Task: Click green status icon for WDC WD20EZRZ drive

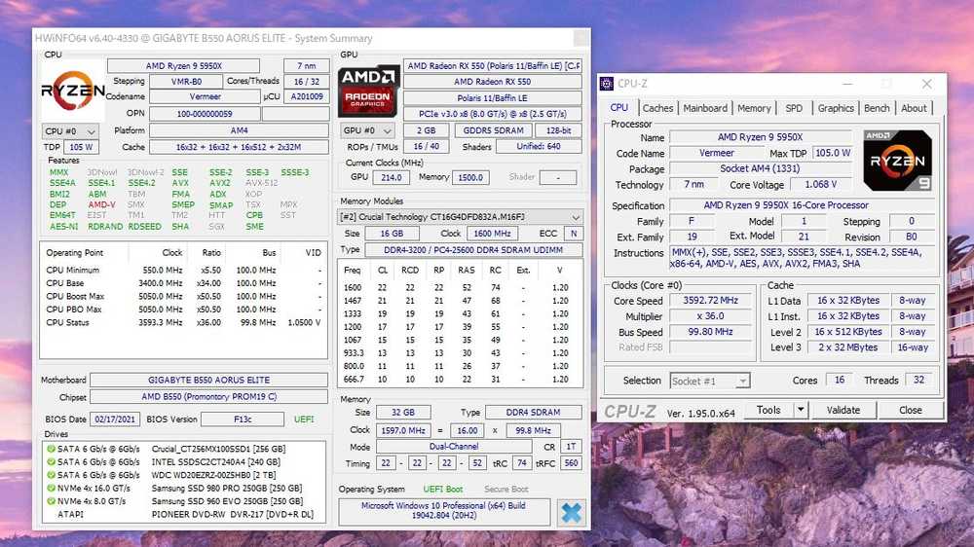Action: tap(51, 475)
